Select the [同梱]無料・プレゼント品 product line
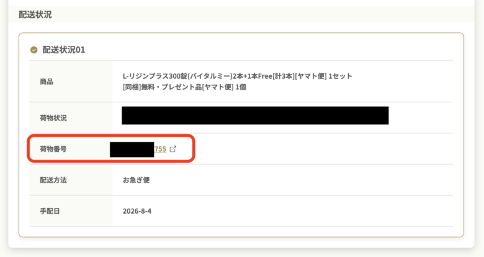Screen dimensions: 484x257 pos(184,87)
